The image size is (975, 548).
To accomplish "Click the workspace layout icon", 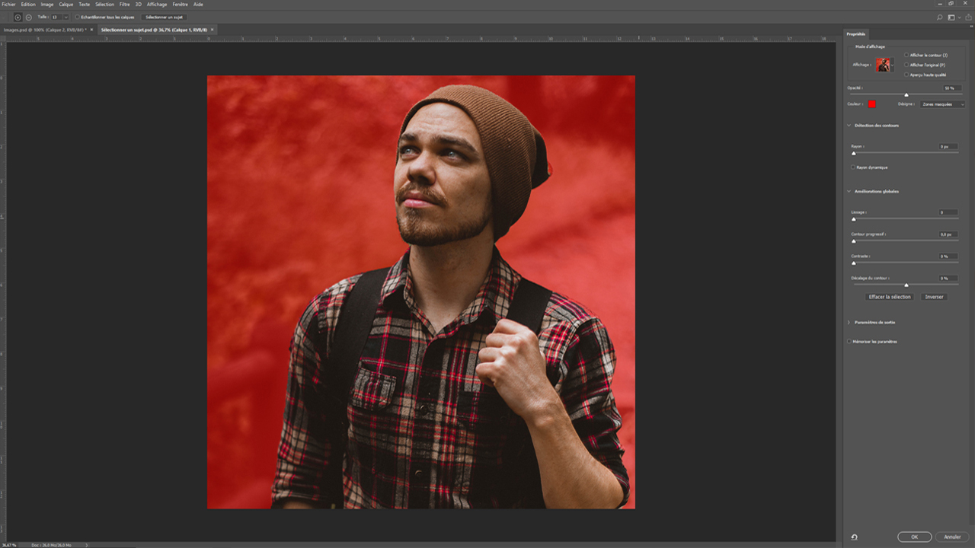I will tap(951, 17).
